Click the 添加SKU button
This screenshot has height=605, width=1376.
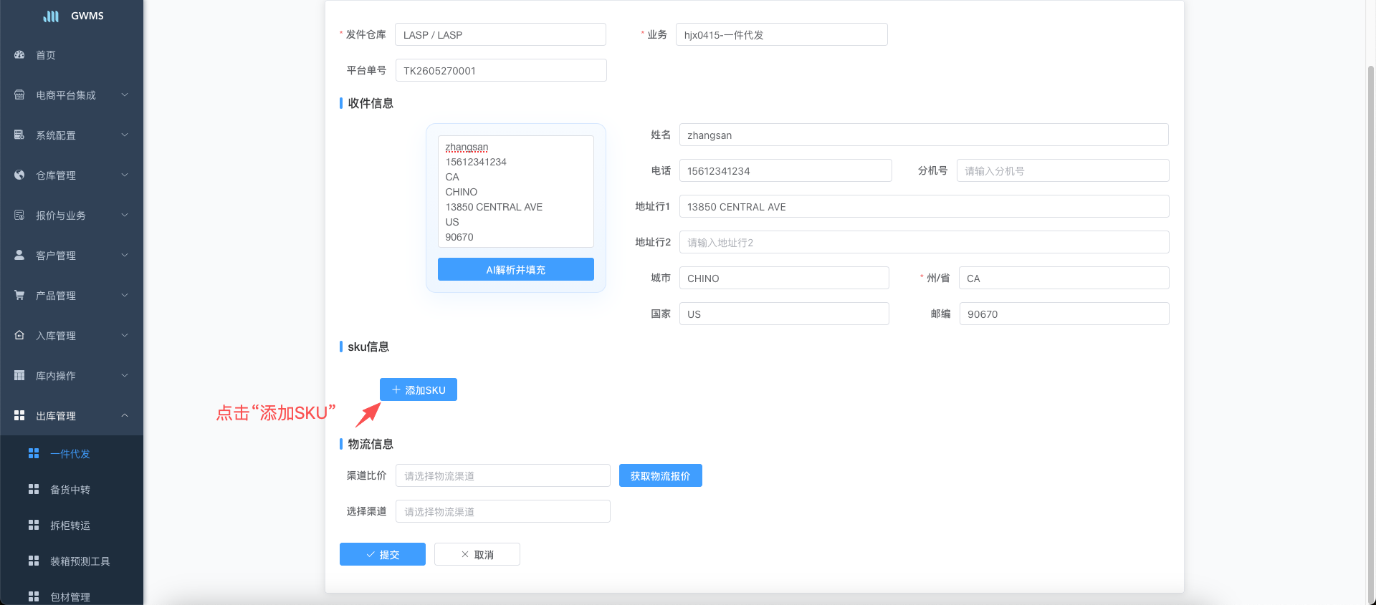tap(419, 389)
